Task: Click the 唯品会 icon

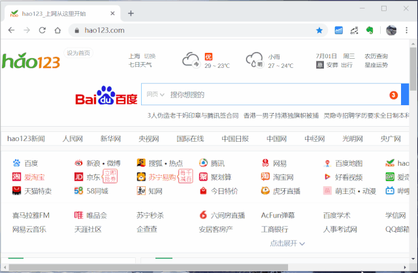Action: 78,215
